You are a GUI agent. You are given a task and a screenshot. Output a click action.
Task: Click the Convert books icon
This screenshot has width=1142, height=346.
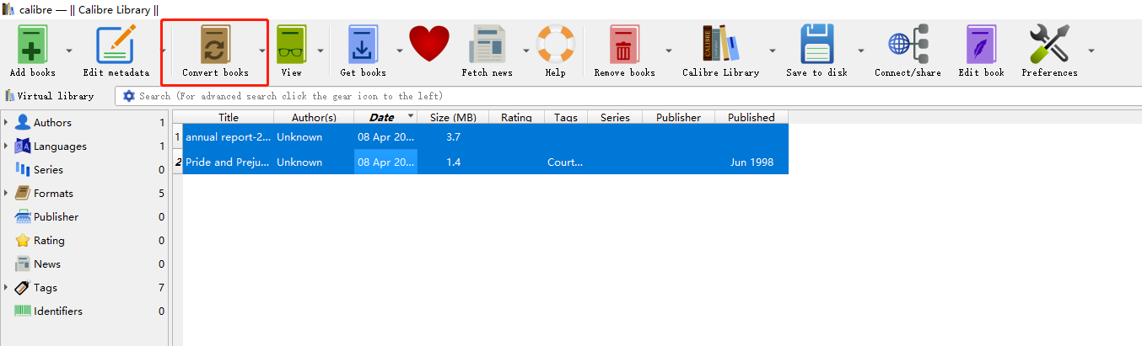(214, 45)
